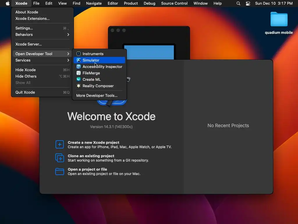This screenshot has height=224, width=298.
Task: Open Settings... from Xcode menu
Action: [42, 28]
